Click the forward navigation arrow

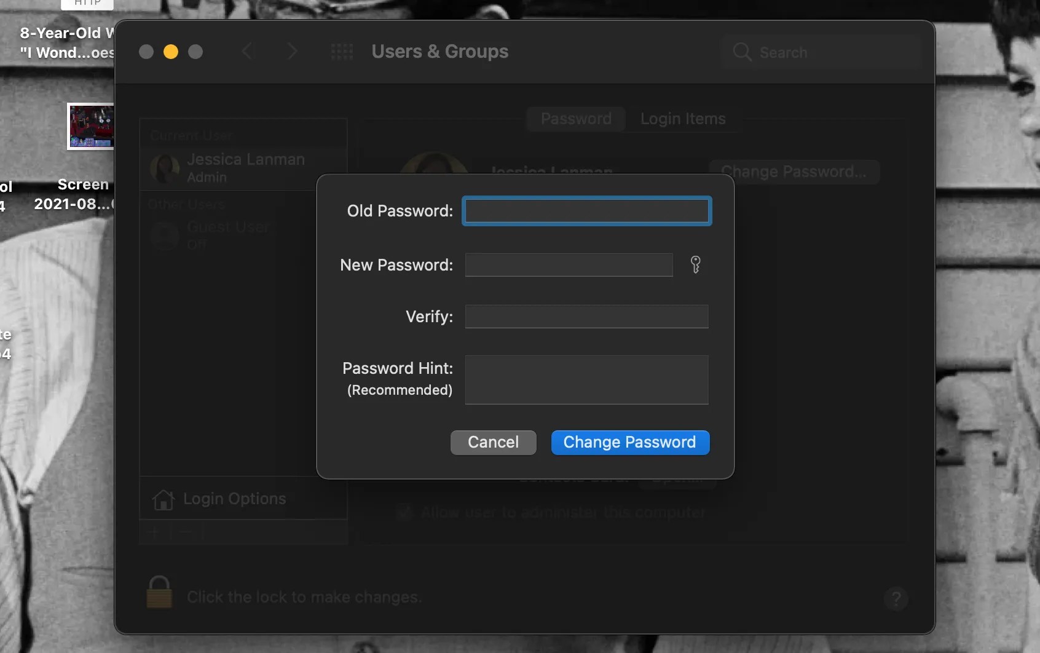click(x=293, y=51)
